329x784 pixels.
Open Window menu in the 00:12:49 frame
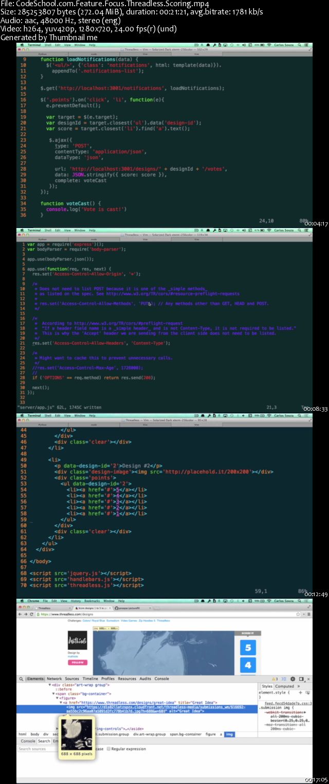(80, 415)
